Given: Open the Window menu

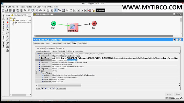Looking at the screenshot, I should (x=50, y=7).
